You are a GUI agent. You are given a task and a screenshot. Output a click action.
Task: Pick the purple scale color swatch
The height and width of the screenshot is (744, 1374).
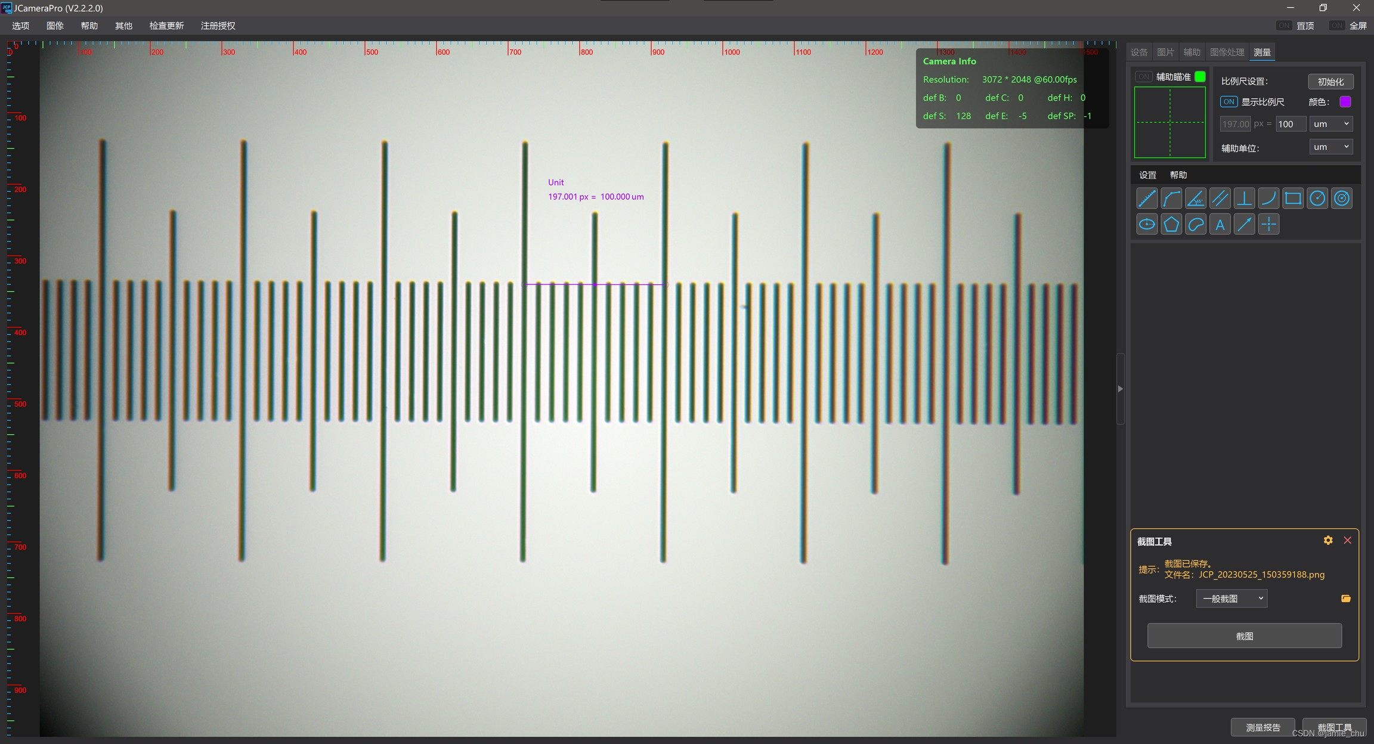tap(1345, 102)
